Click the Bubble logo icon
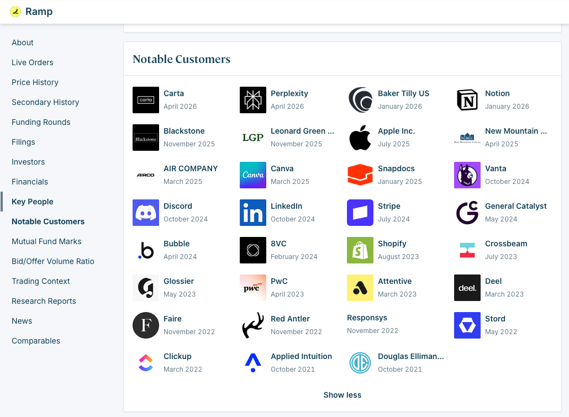This screenshot has height=417, width=569. [x=146, y=250]
